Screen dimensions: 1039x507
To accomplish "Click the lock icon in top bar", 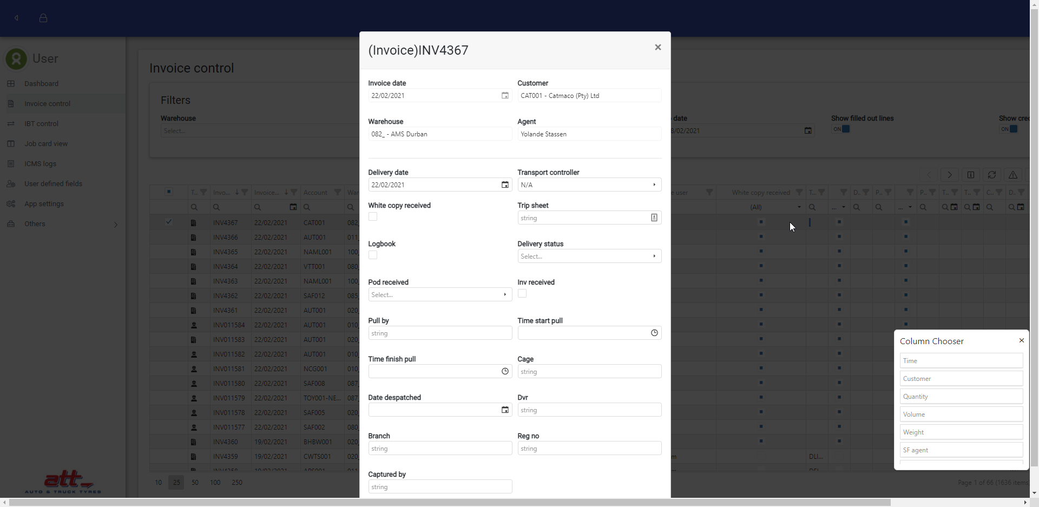I will point(43,18).
